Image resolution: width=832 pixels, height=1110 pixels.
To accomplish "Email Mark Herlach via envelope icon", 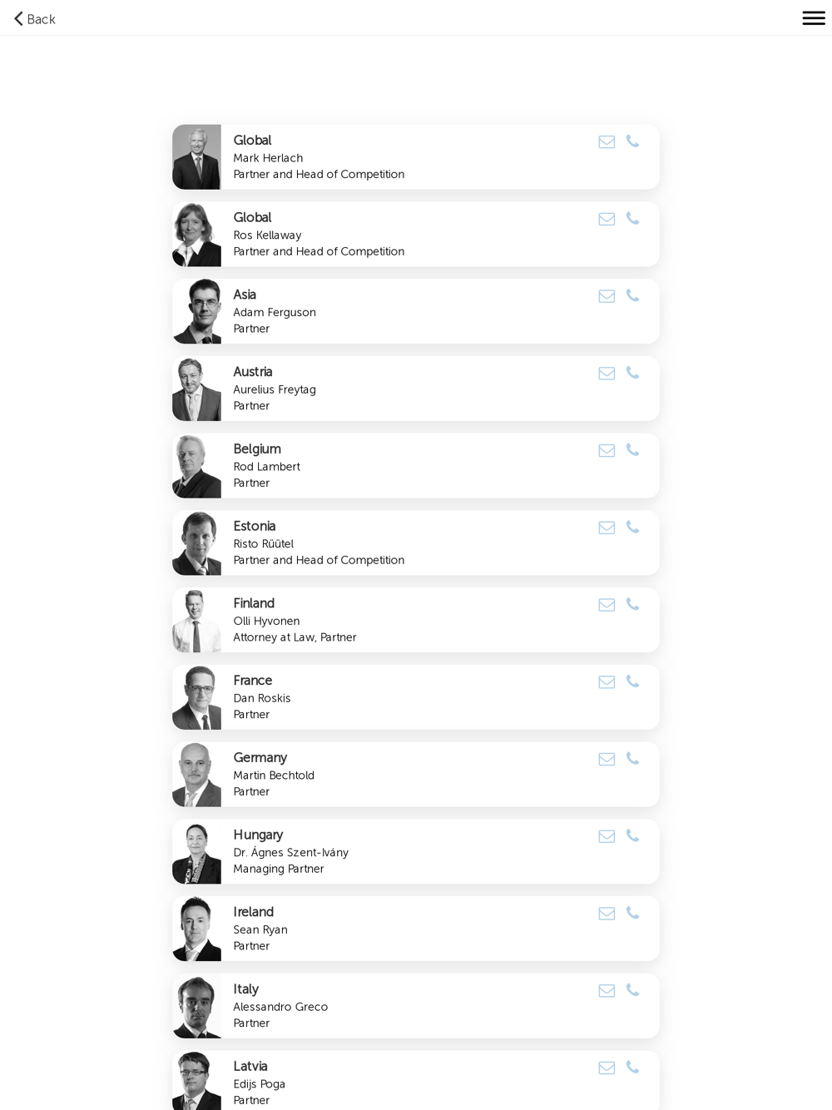I will pyautogui.click(x=607, y=142).
